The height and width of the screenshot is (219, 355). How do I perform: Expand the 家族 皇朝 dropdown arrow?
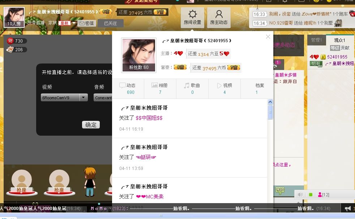[74, 23]
